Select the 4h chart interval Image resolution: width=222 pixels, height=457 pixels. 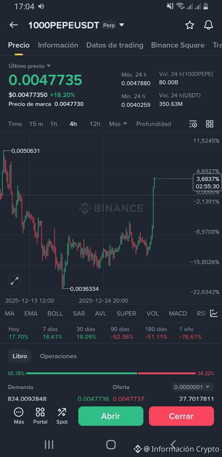tap(73, 124)
